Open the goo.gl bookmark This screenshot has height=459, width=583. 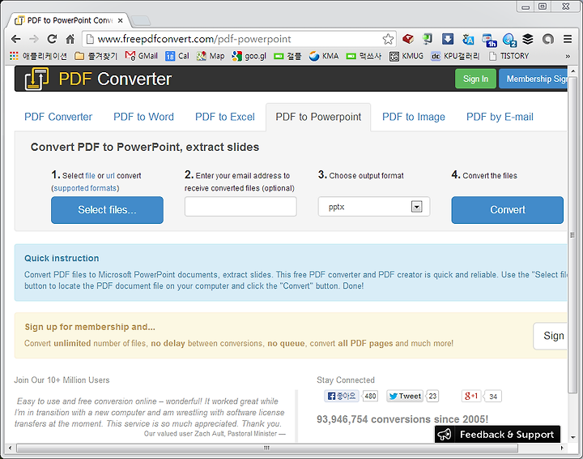(x=249, y=56)
